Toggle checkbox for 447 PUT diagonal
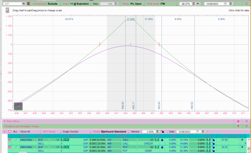 (x=10, y=147)
